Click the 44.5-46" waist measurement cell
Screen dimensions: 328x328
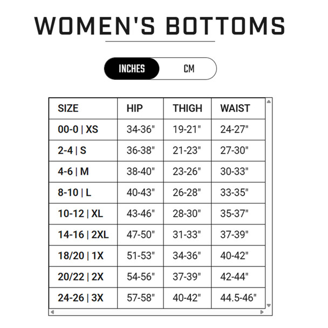pos(238,298)
